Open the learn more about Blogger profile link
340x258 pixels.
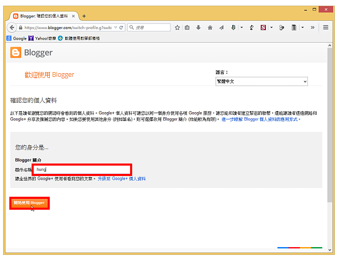(x=261, y=119)
